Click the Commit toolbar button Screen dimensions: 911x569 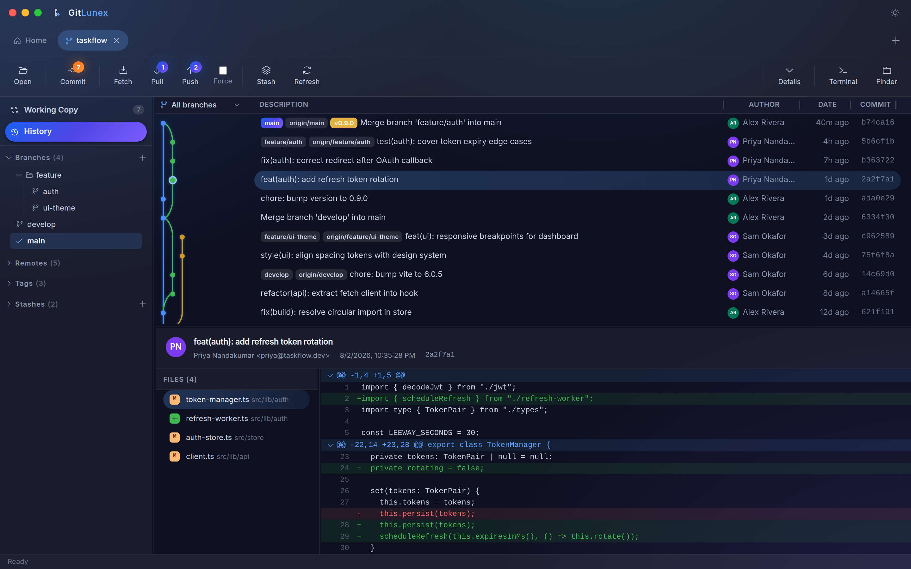[73, 76]
